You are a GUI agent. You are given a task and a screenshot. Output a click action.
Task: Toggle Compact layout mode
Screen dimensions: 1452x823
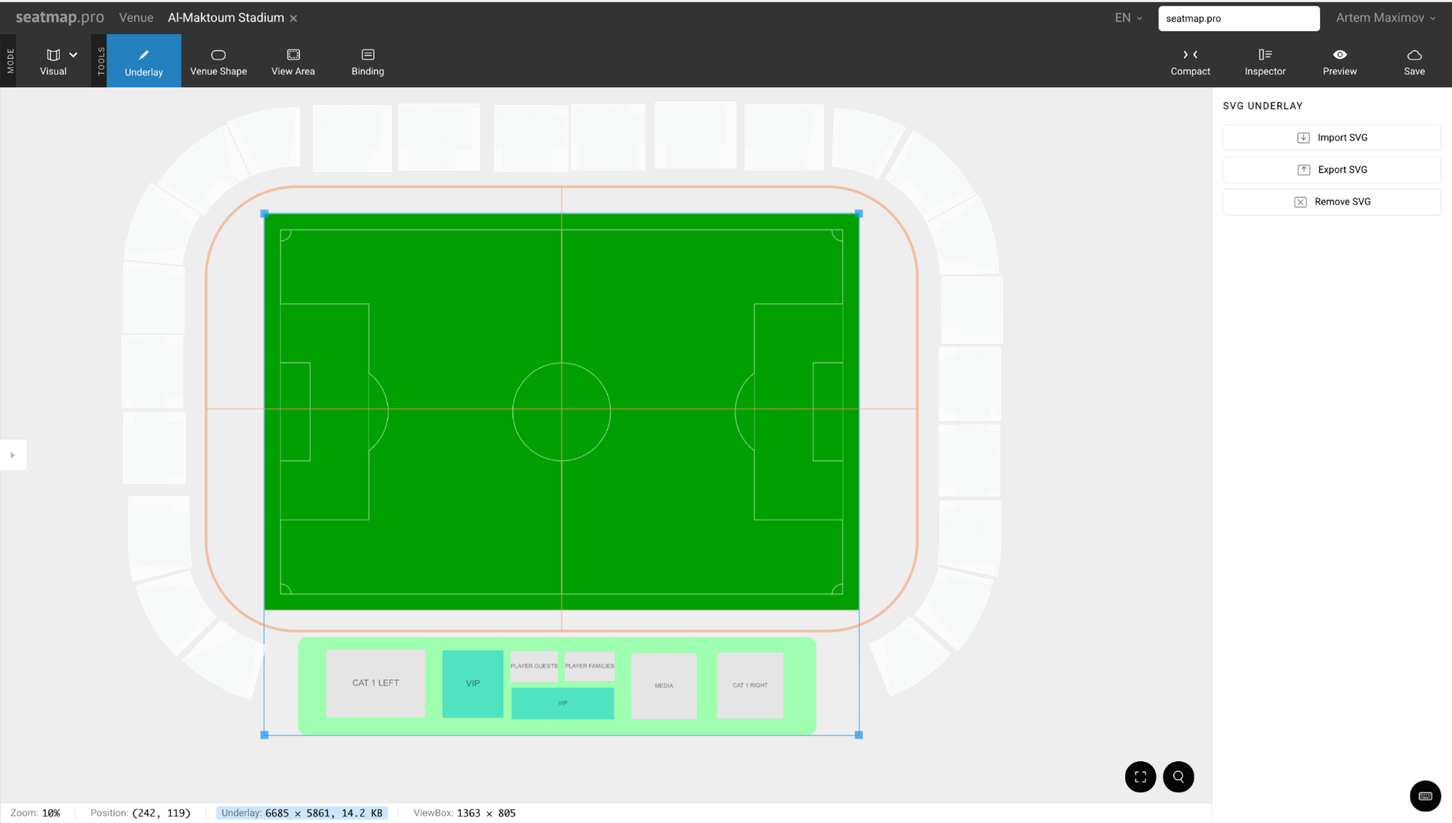(1190, 61)
